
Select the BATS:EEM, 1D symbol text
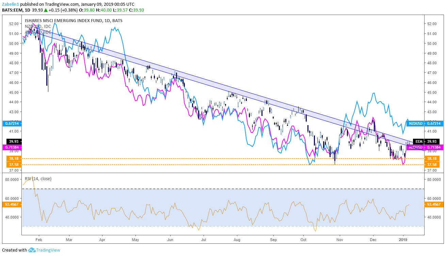pyautogui.click(x=16, y=10)
